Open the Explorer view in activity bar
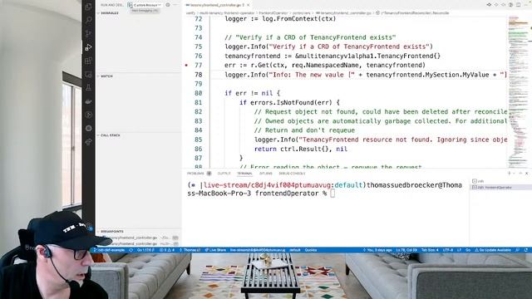532x299 pixels. (89, 7)
